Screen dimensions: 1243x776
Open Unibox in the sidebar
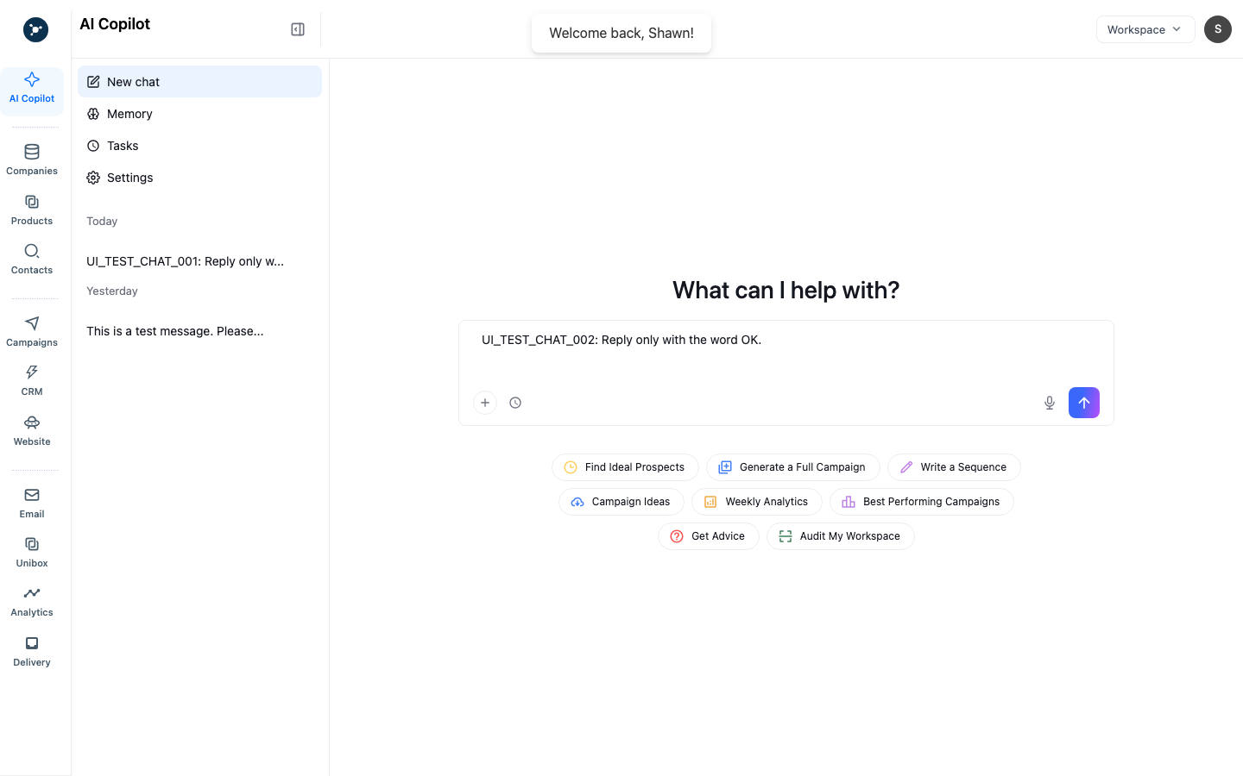pos(32,552)
